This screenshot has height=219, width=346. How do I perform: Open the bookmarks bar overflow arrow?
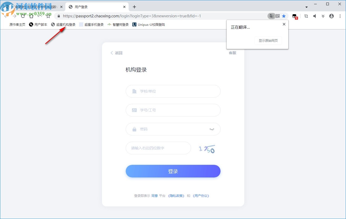tap(306, 7)
